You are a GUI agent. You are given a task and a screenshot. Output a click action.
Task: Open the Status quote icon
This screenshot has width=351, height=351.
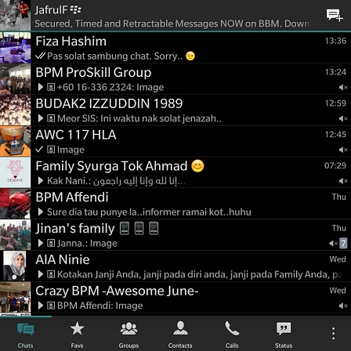tap(284, 328)
